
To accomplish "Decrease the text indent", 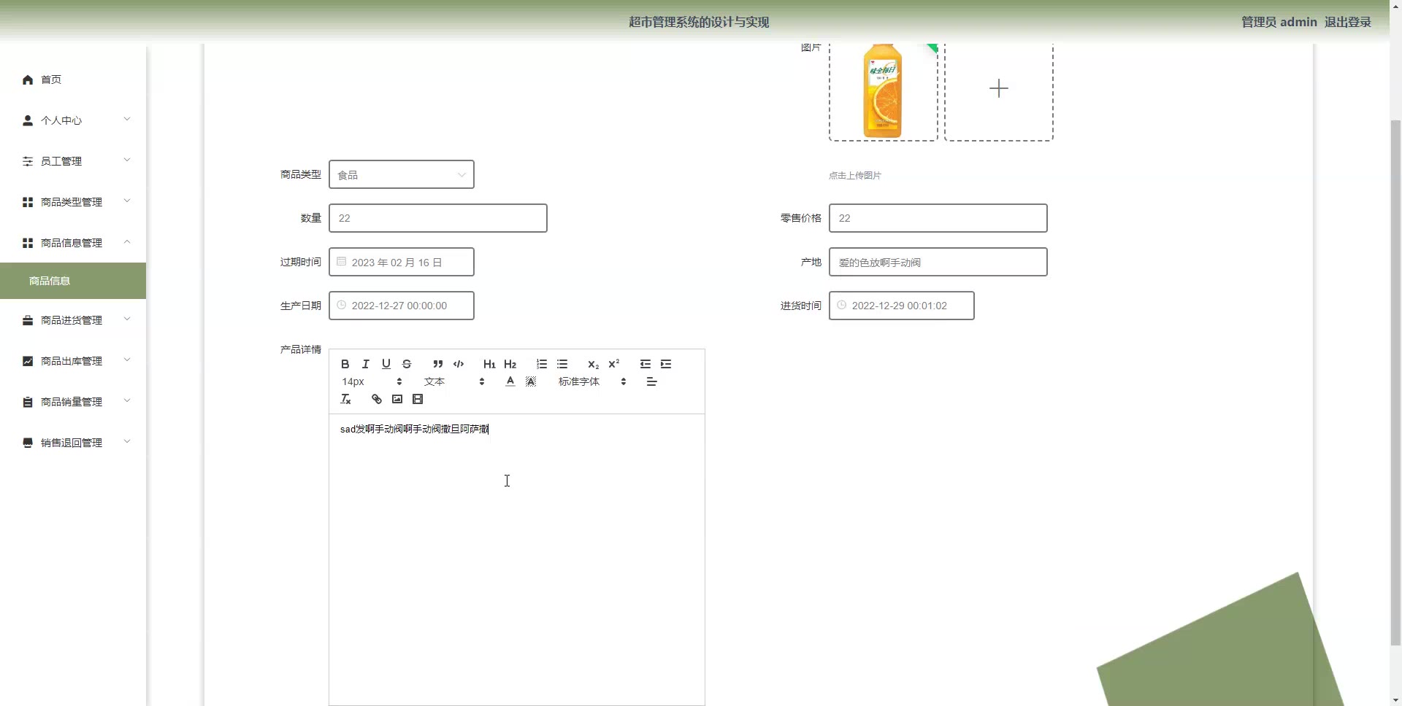I will [x=645, y=364].
